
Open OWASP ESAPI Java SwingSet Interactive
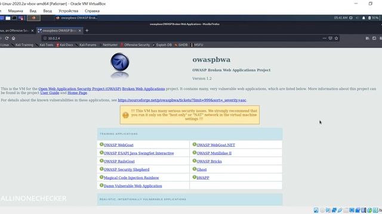tap(139, 153)
